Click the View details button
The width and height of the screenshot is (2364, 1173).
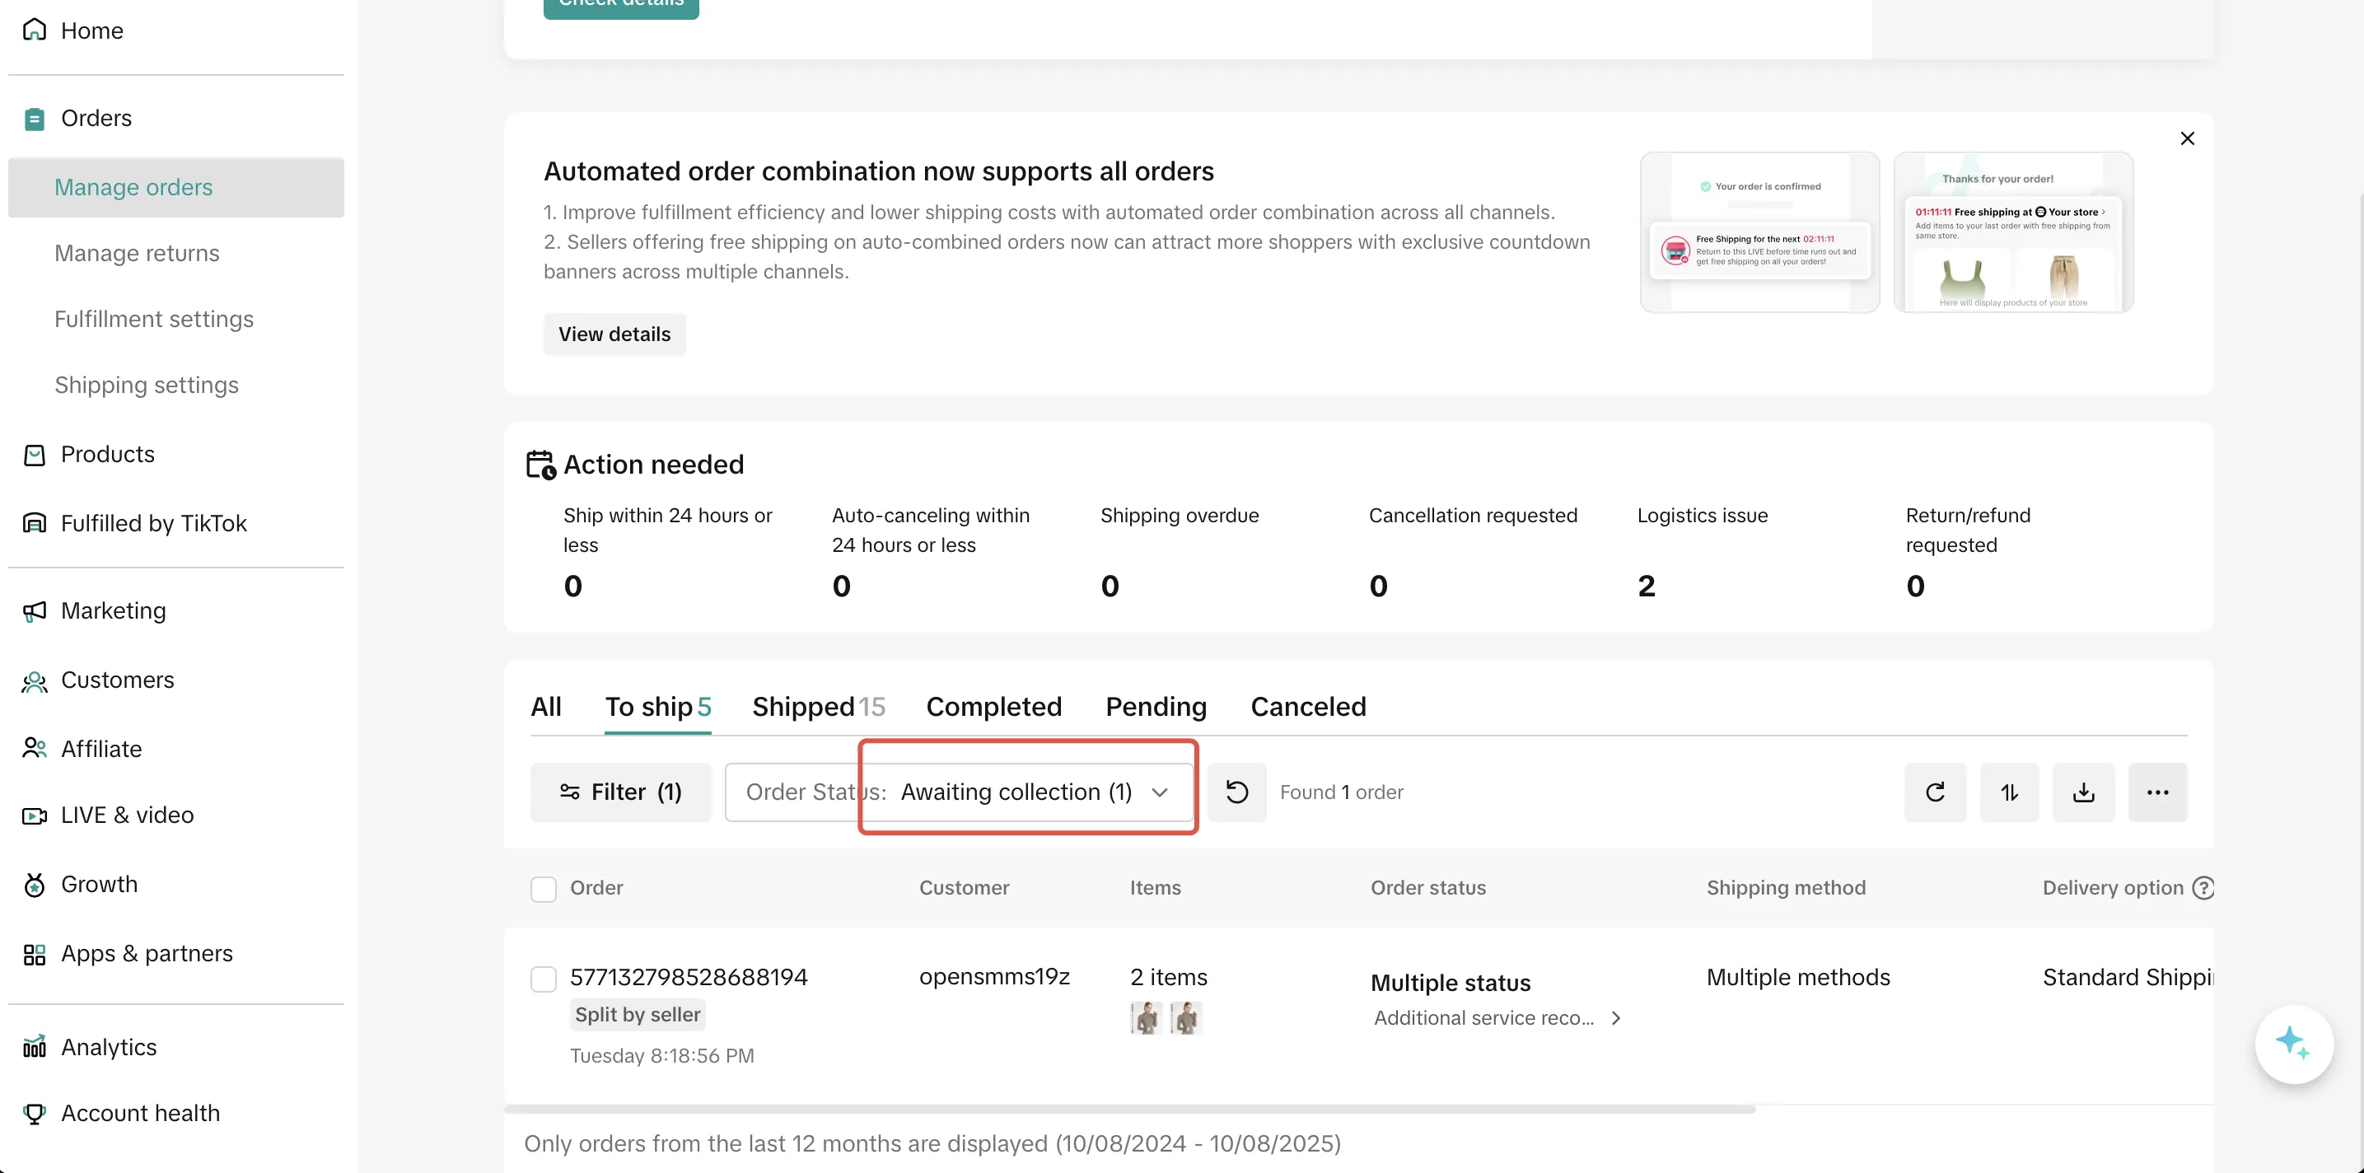(614, 334)
